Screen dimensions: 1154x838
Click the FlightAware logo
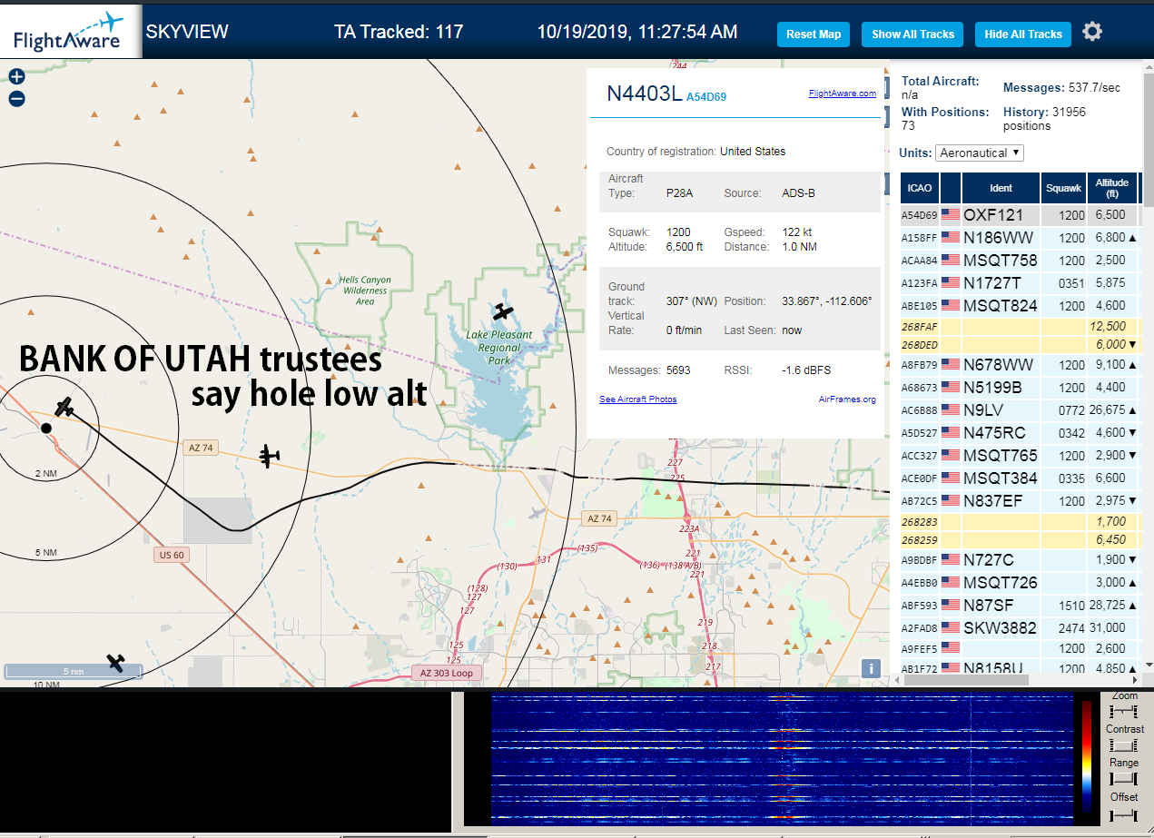click(x=71, y=31)
